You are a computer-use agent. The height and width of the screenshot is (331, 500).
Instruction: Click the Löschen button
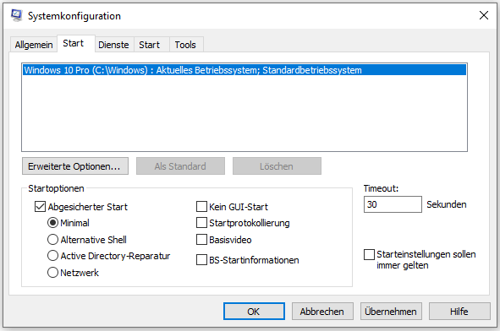pos(277,166)
